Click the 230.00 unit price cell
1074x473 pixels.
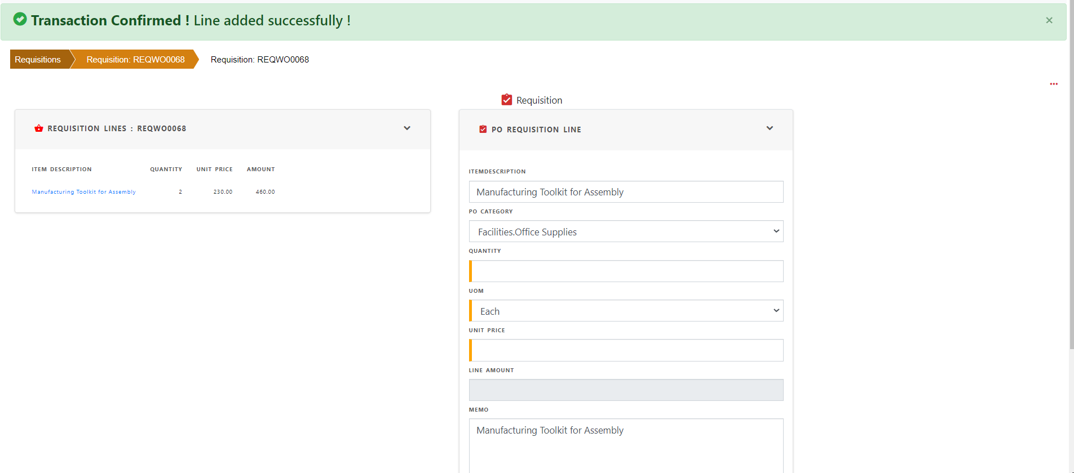(x=223, y=192)
